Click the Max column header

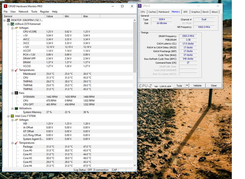pyautogui.click(x=91, y=16)
